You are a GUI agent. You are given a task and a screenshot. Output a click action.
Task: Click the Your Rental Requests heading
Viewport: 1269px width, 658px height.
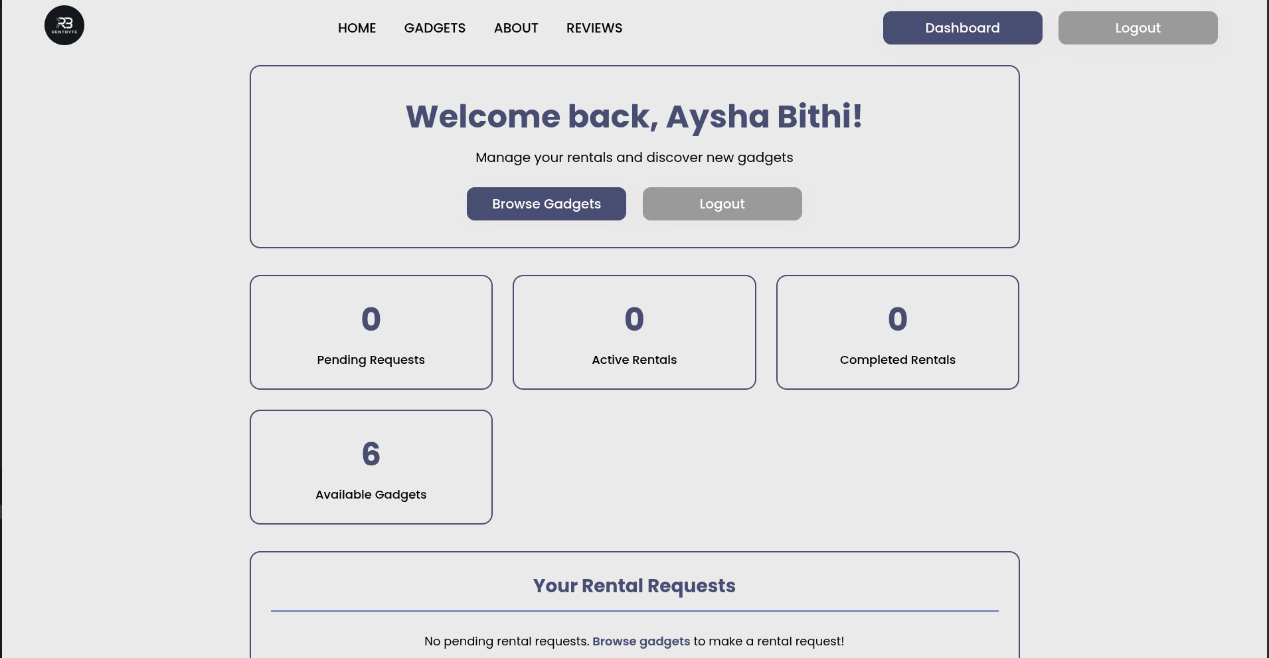click(634, 586)
